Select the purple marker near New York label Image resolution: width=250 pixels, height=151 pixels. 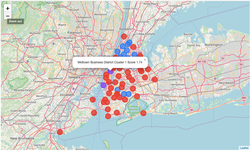tap(103, 86)
